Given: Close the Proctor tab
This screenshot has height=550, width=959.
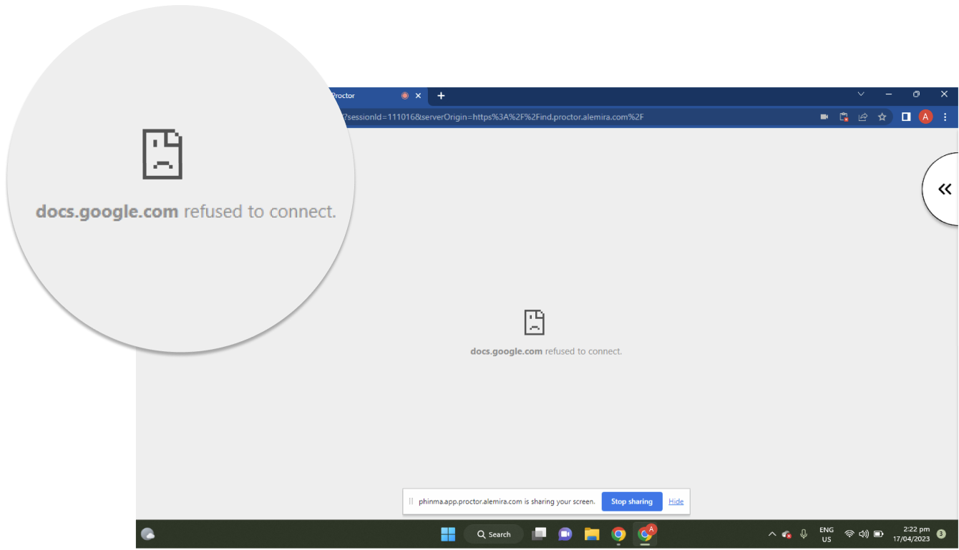Looking at the screenshot, I should coord(419,96).
